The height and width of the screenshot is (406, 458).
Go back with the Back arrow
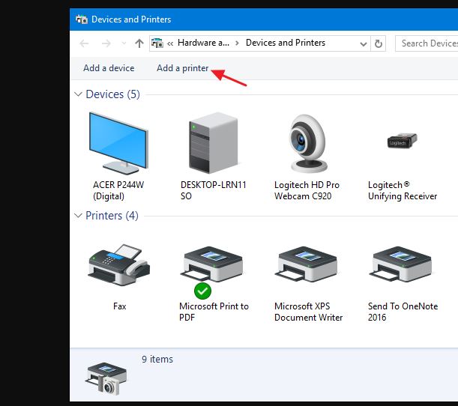point(84,43)
